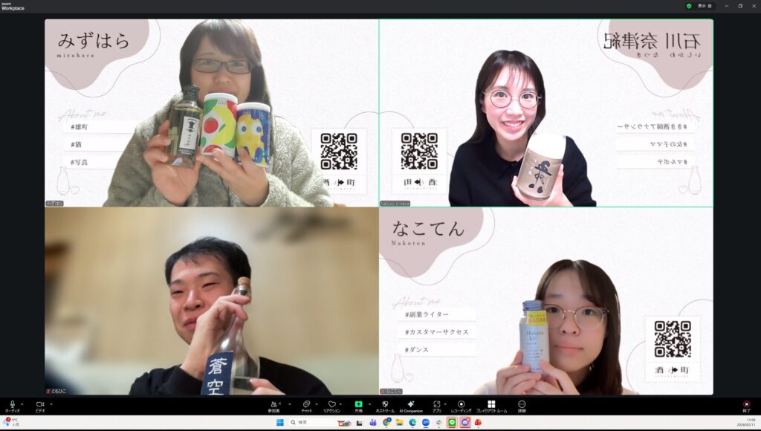Open the participants (参加者) panel
The height and width of the screenshot is (431, 761).
tap(274, 404)
